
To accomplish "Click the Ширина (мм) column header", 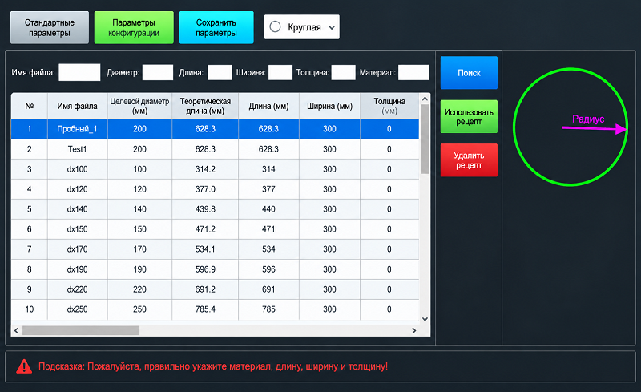I will (329, 106).
